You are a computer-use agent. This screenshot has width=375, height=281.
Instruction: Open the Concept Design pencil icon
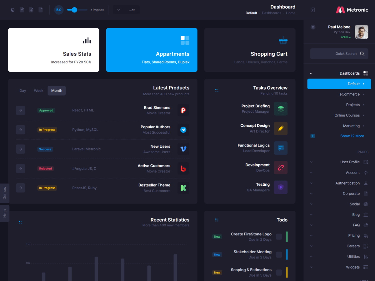pos(281,128)
